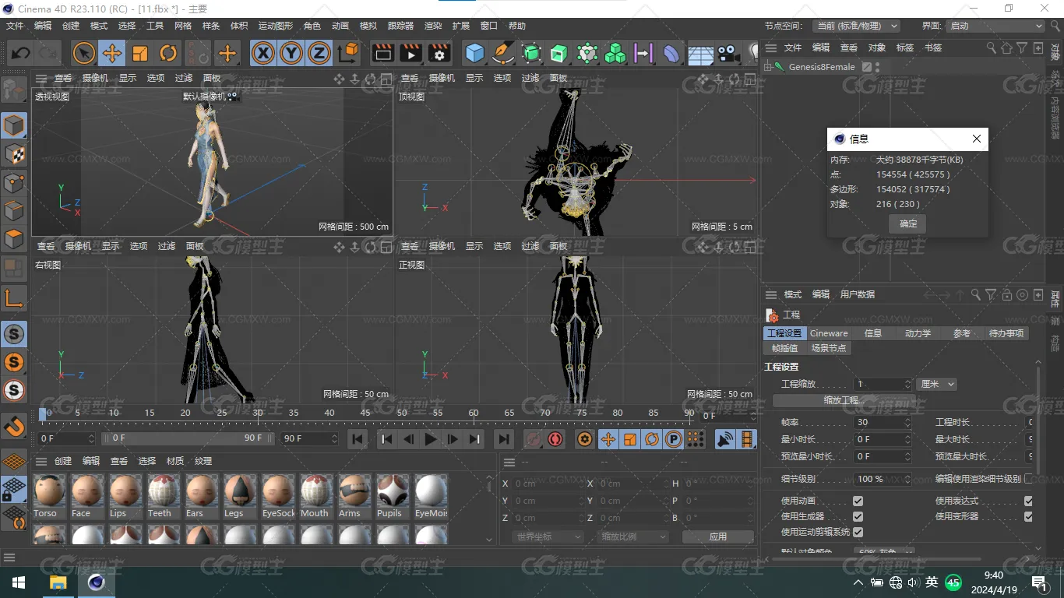Open File Explorer from the taskbar
Screen dimensions: 1064x598
[x=58, y=582]
